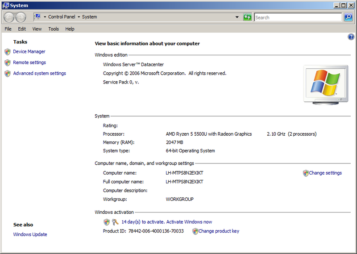Open Windows Update under See also

click(x=30, y=234)
